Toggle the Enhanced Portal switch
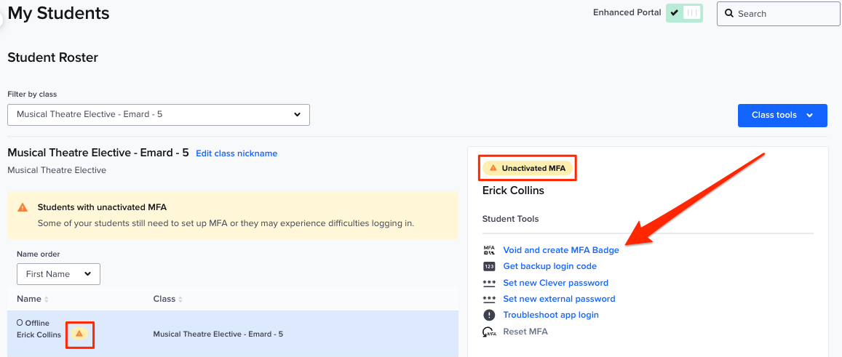Screen dimensions: 842x357 684,13
